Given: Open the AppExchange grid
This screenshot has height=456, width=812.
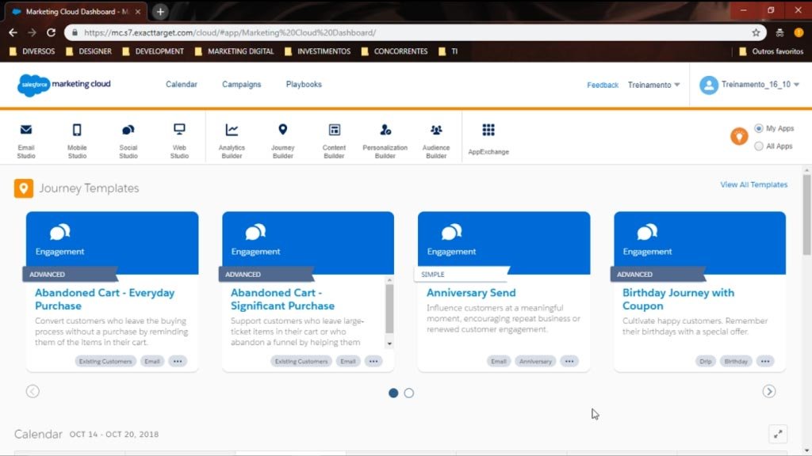Looking at the screenshot, I should [488, 139].
